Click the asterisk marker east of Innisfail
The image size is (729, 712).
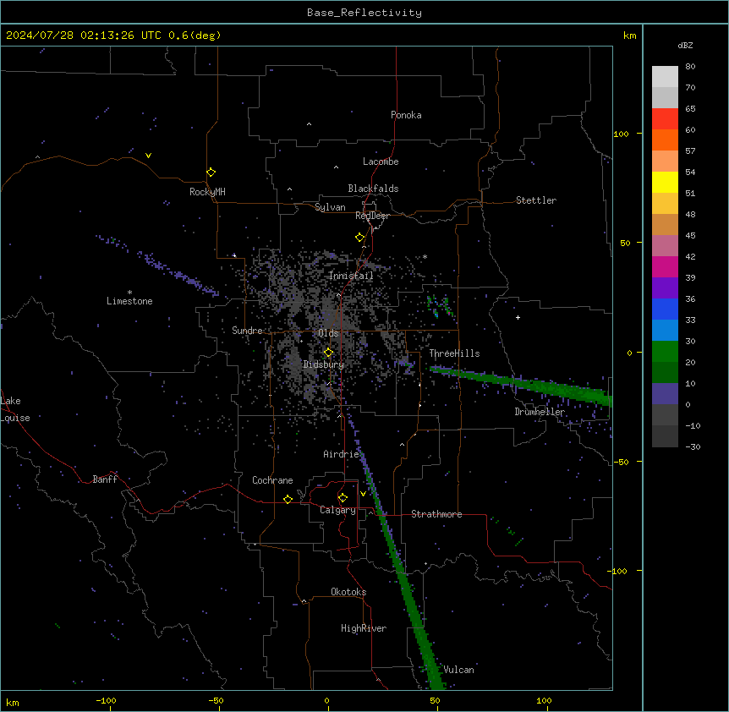tap(425, 257)
